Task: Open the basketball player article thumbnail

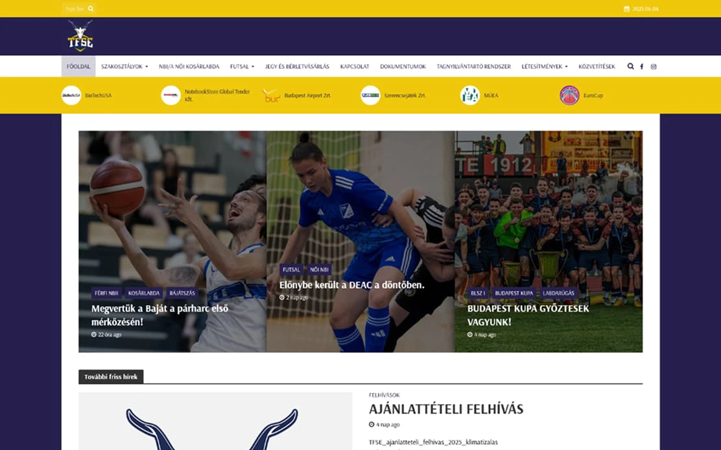Action: point(172,242)
